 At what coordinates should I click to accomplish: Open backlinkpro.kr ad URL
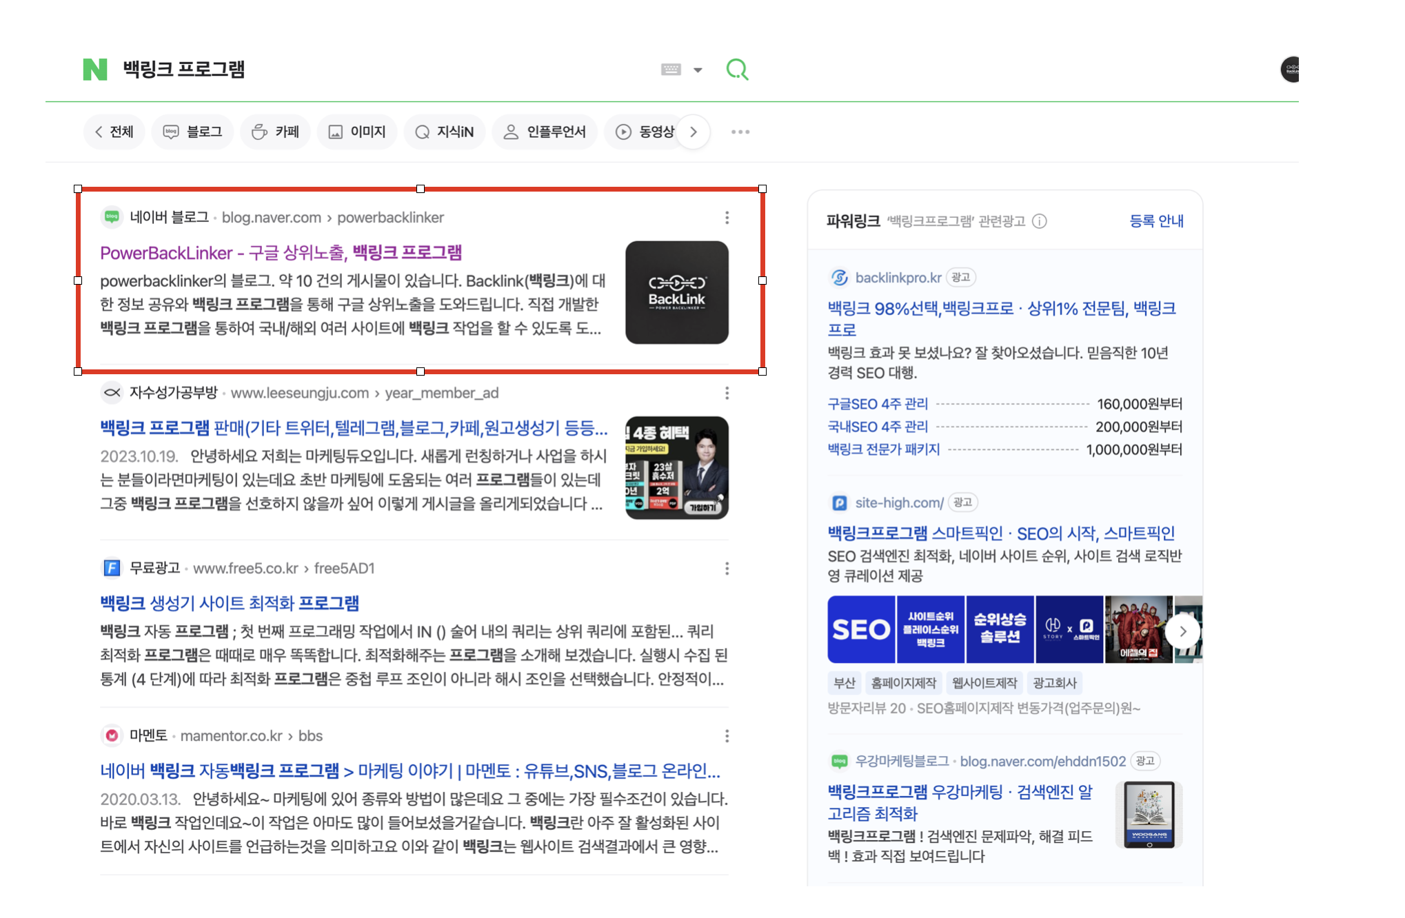[x=898, y=278]
